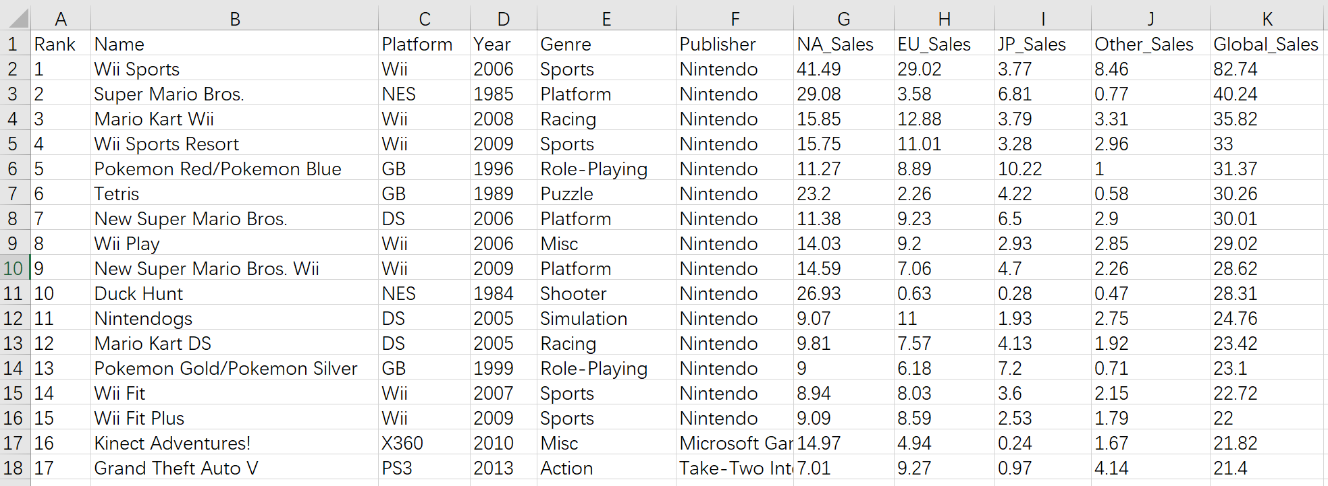
Task: Select column K header
Action: (1267, 19)
